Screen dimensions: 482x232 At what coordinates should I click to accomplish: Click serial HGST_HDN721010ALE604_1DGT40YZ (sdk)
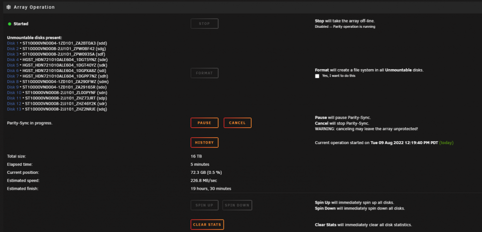pyautogui.click(x=65, y=65)
